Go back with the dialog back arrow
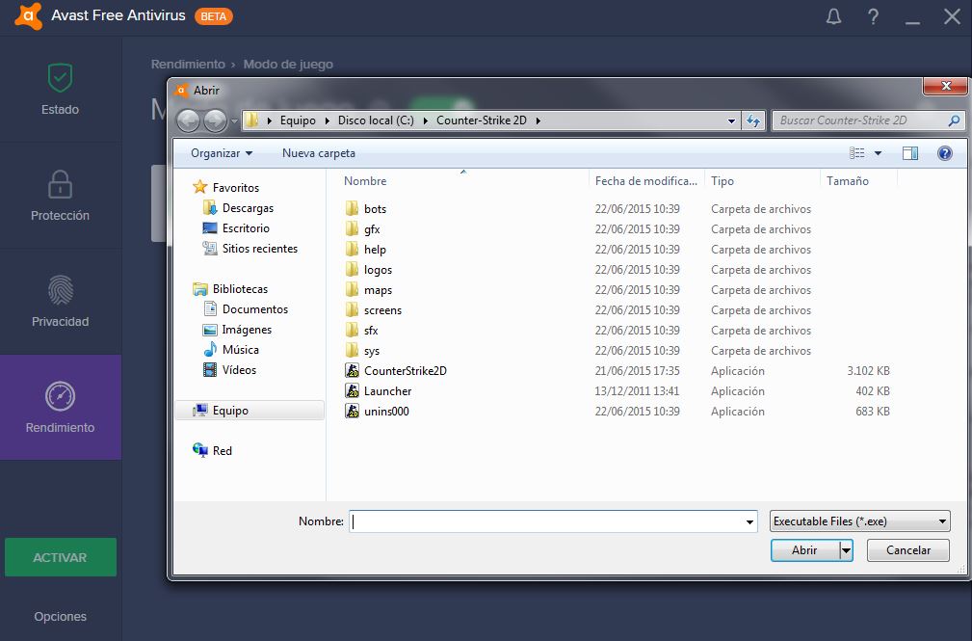 click(189, 120)
